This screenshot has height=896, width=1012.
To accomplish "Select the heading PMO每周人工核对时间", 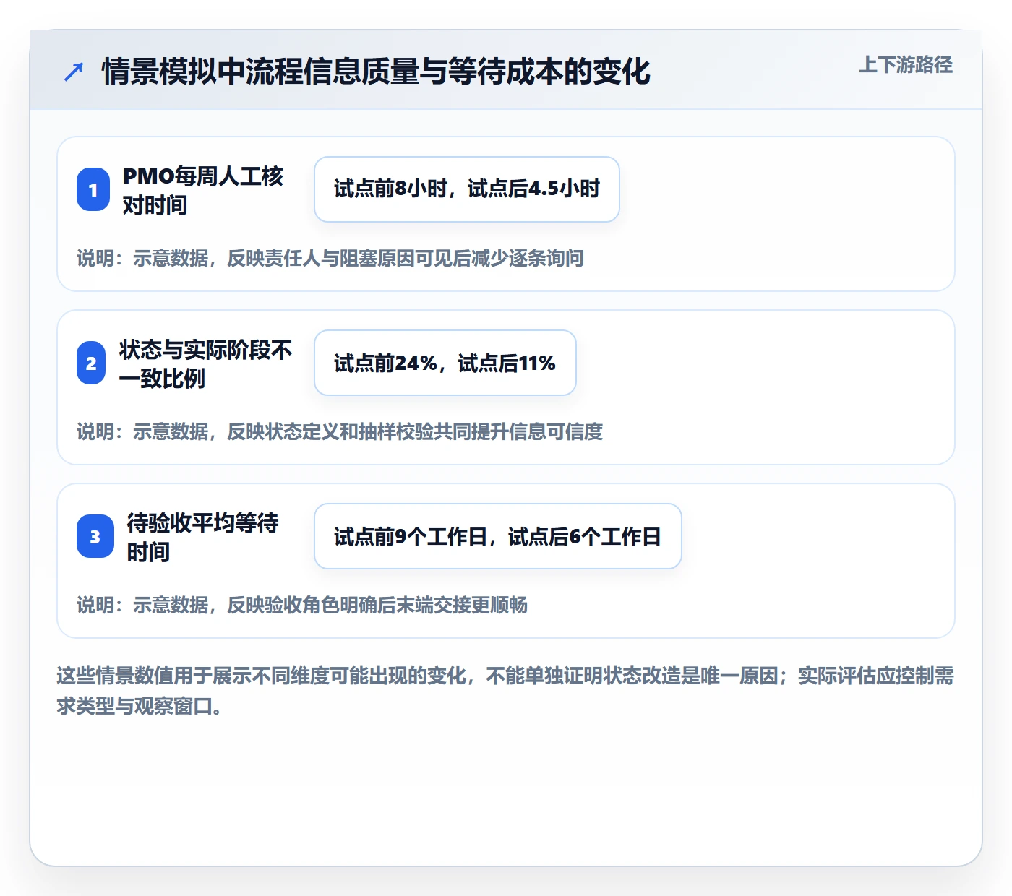I will tap(202, 190).
